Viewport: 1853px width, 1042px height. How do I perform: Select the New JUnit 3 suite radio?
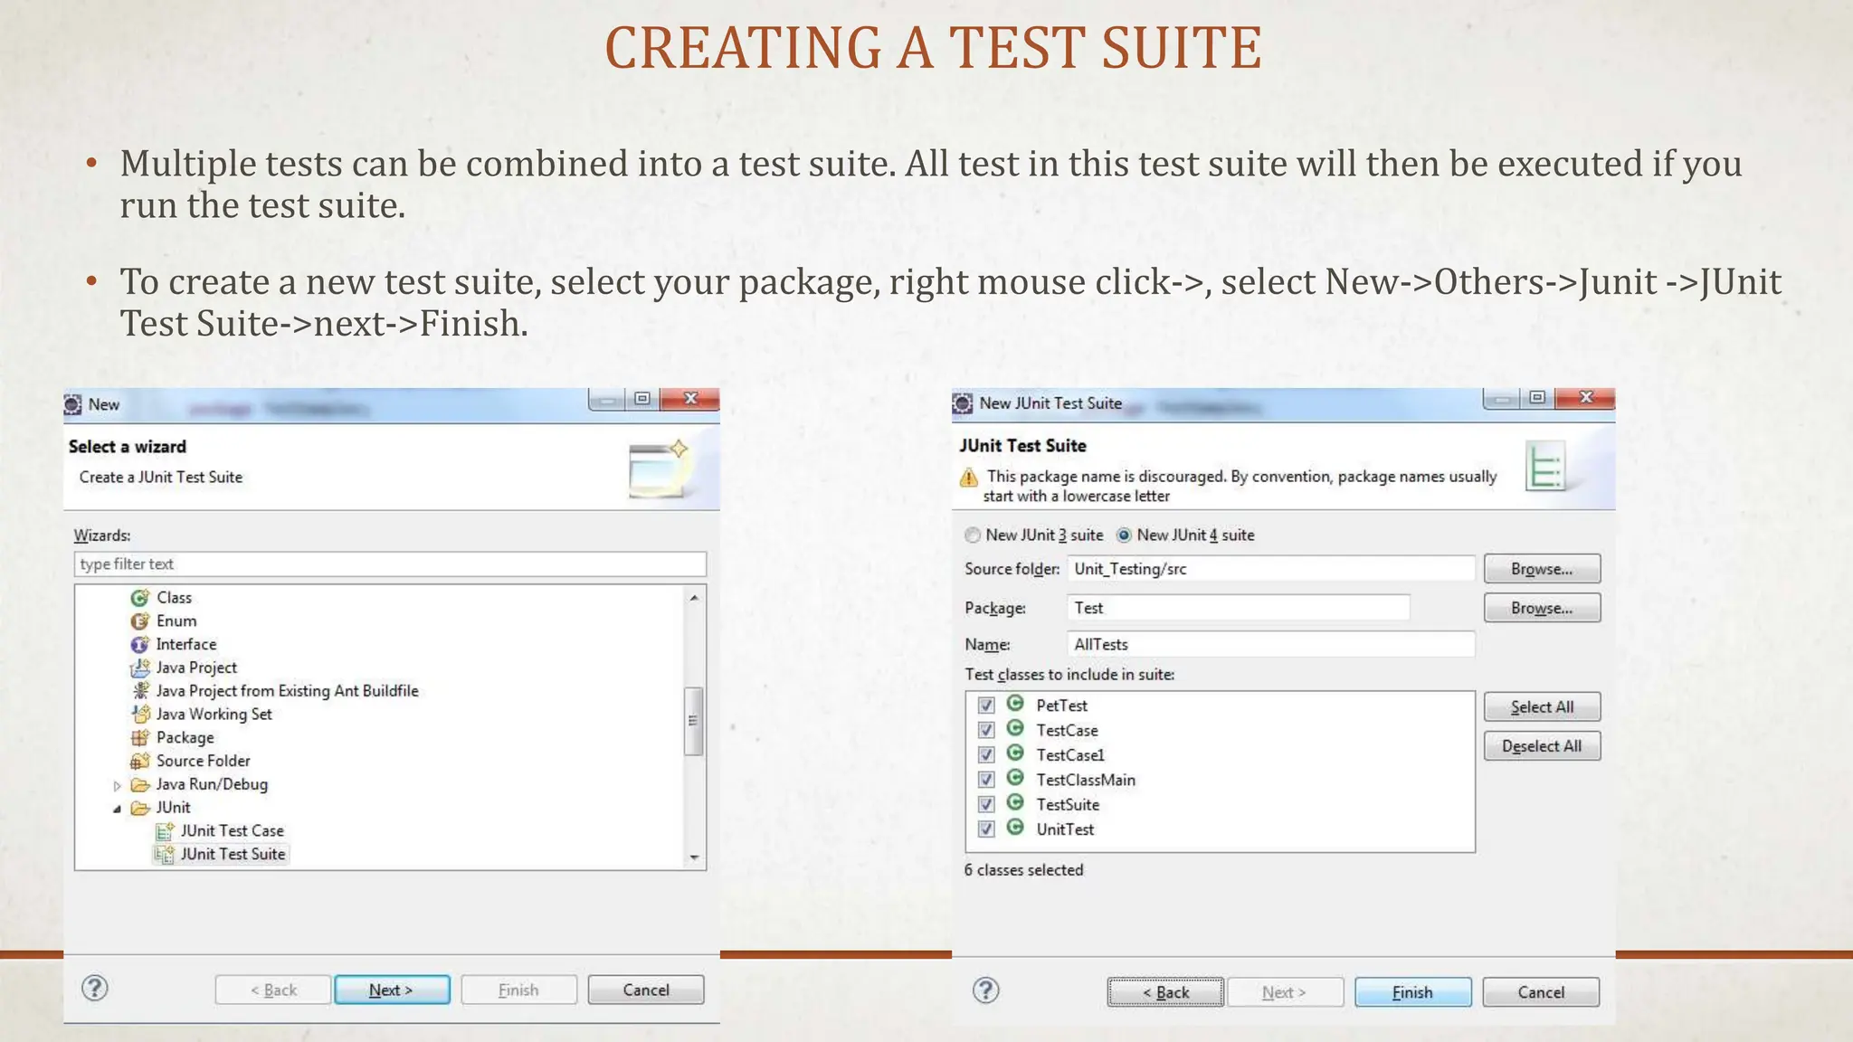coord(973,535)
